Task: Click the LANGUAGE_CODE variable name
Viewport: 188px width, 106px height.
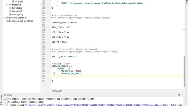Action: click(x=59, y=23)
